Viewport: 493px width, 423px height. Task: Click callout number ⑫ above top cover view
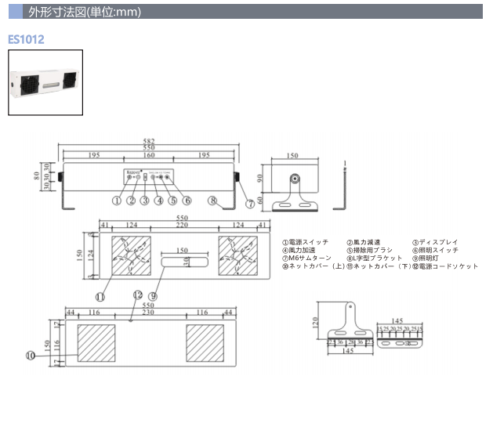click(138, 295)
